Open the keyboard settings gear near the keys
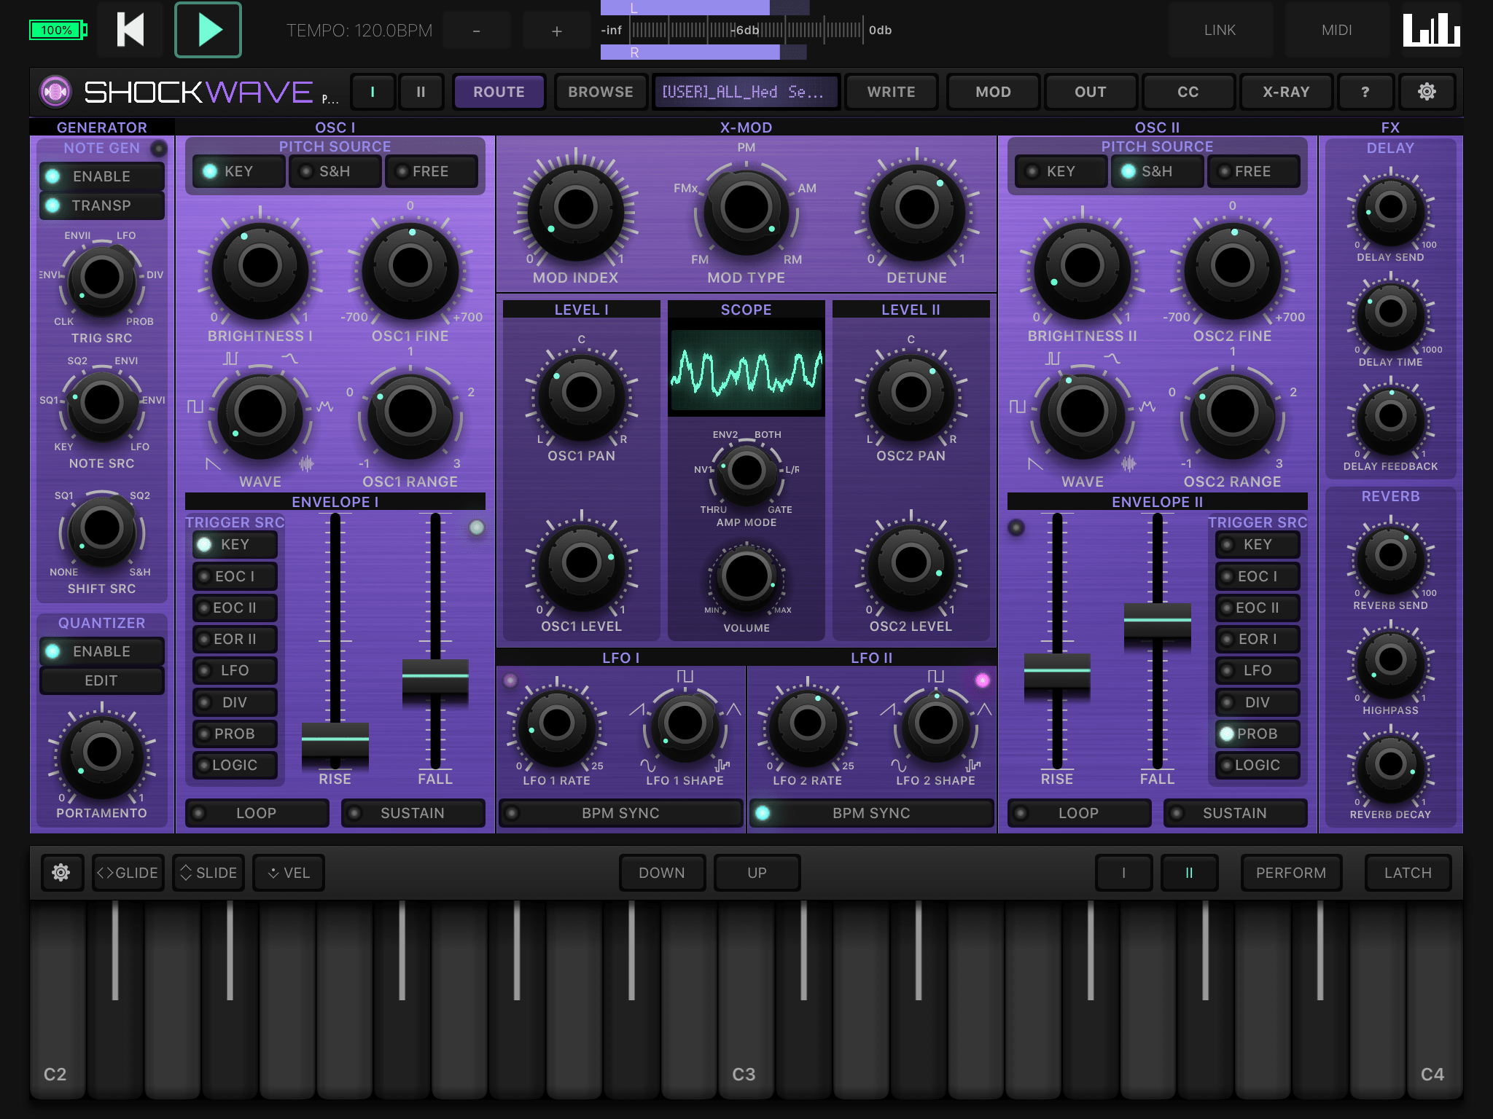 (x=62, y=872)
